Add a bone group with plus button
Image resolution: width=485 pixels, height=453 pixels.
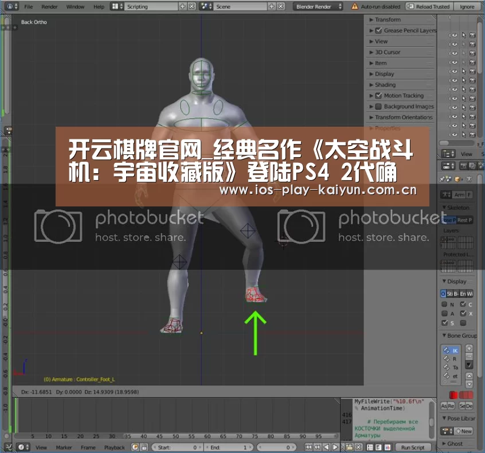tap(469, 348)
